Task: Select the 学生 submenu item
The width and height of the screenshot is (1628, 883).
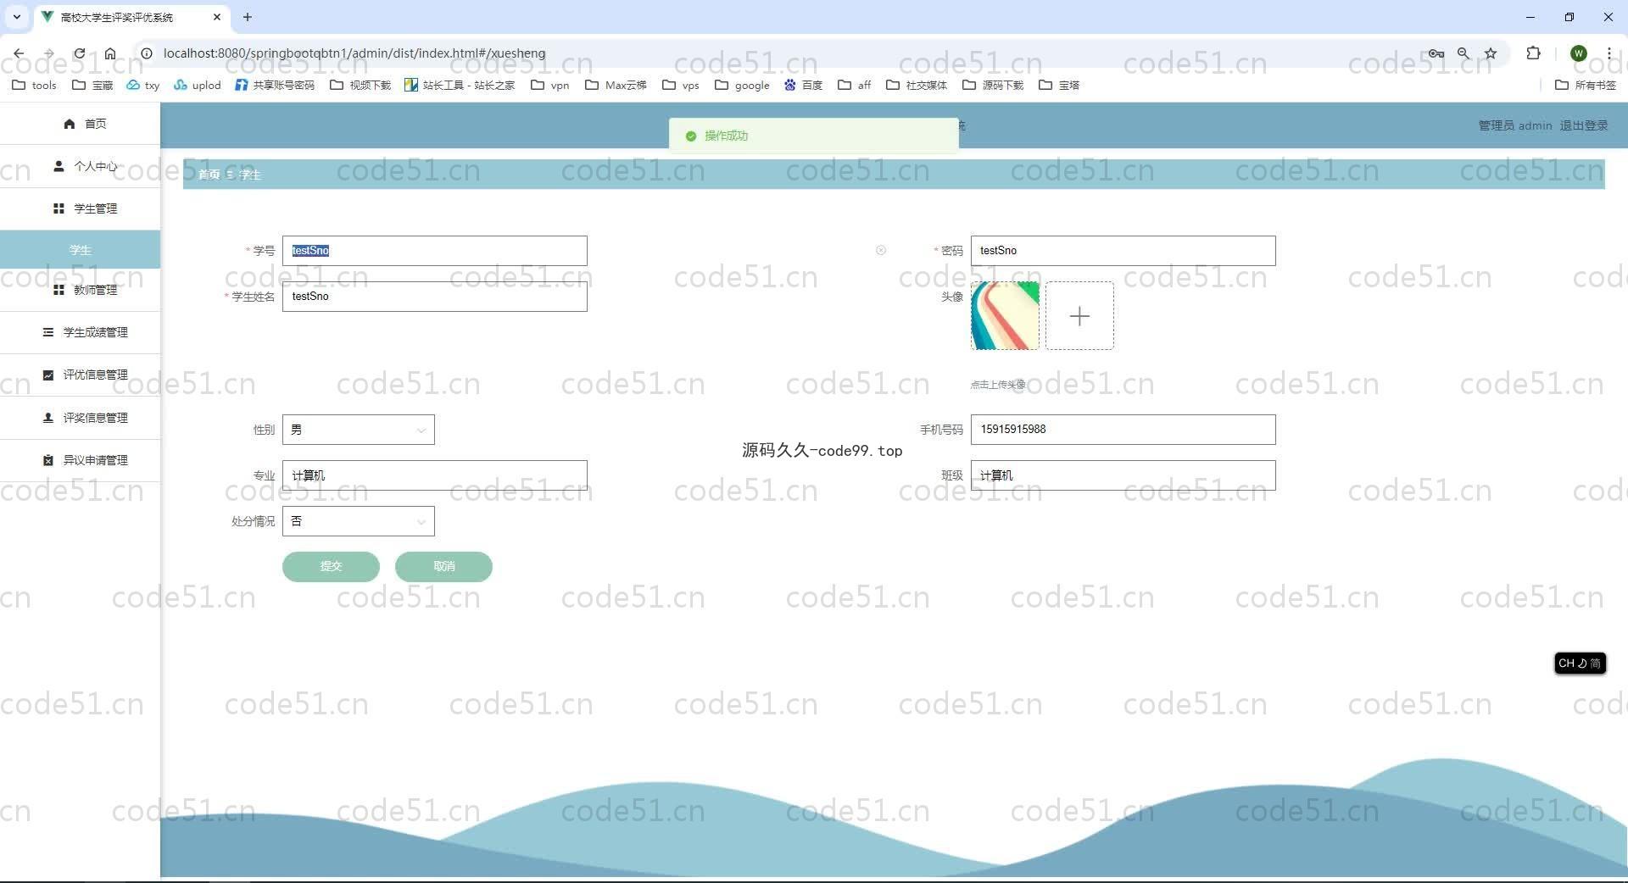Action: tap(80, 250)
